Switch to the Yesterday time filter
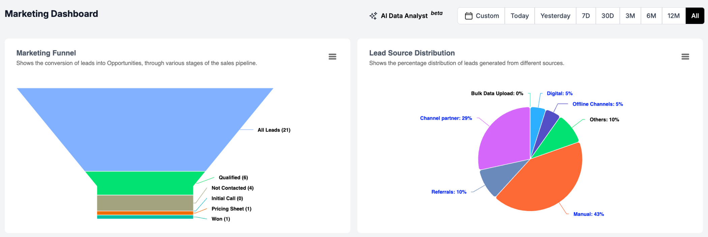Viewport: 708px width, 237px height. 555,16
